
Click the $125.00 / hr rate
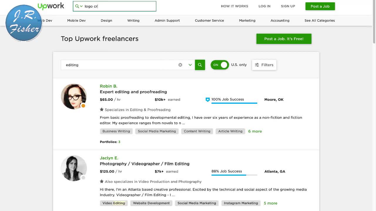(111, 171)
